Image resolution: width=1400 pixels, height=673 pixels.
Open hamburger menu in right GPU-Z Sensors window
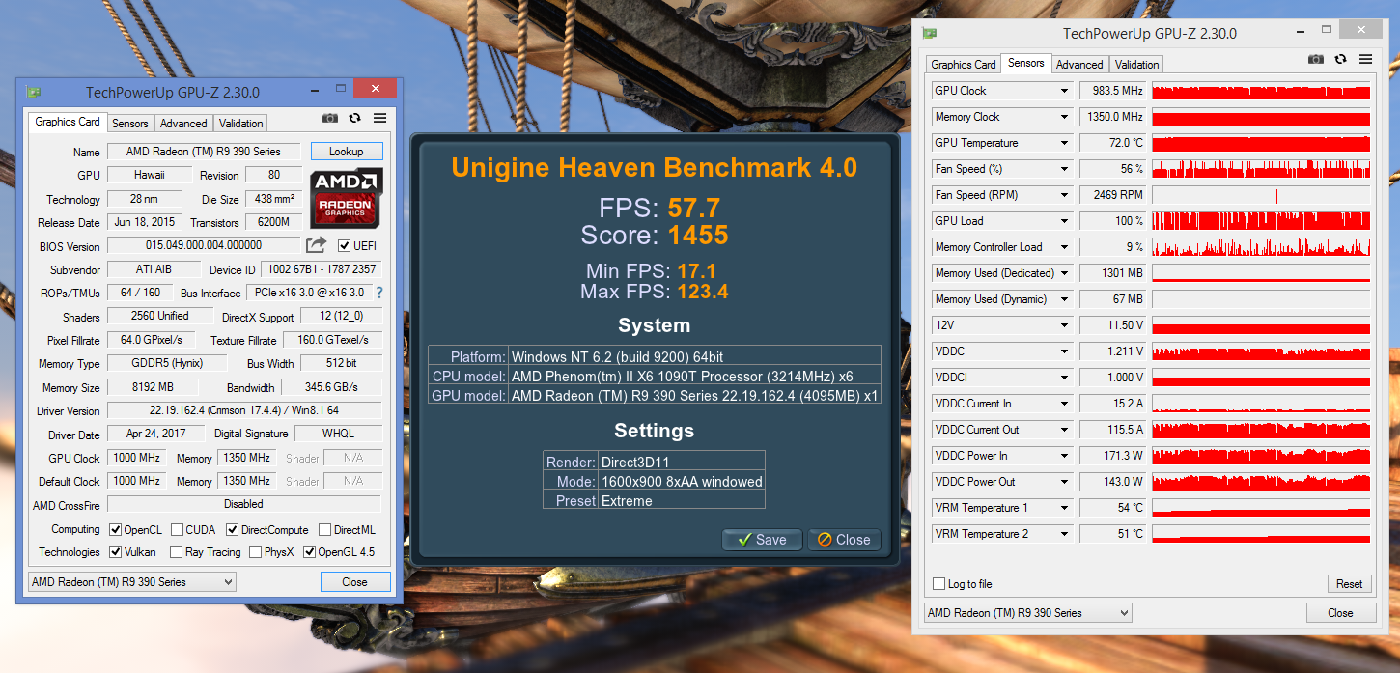coord(1365,59)
